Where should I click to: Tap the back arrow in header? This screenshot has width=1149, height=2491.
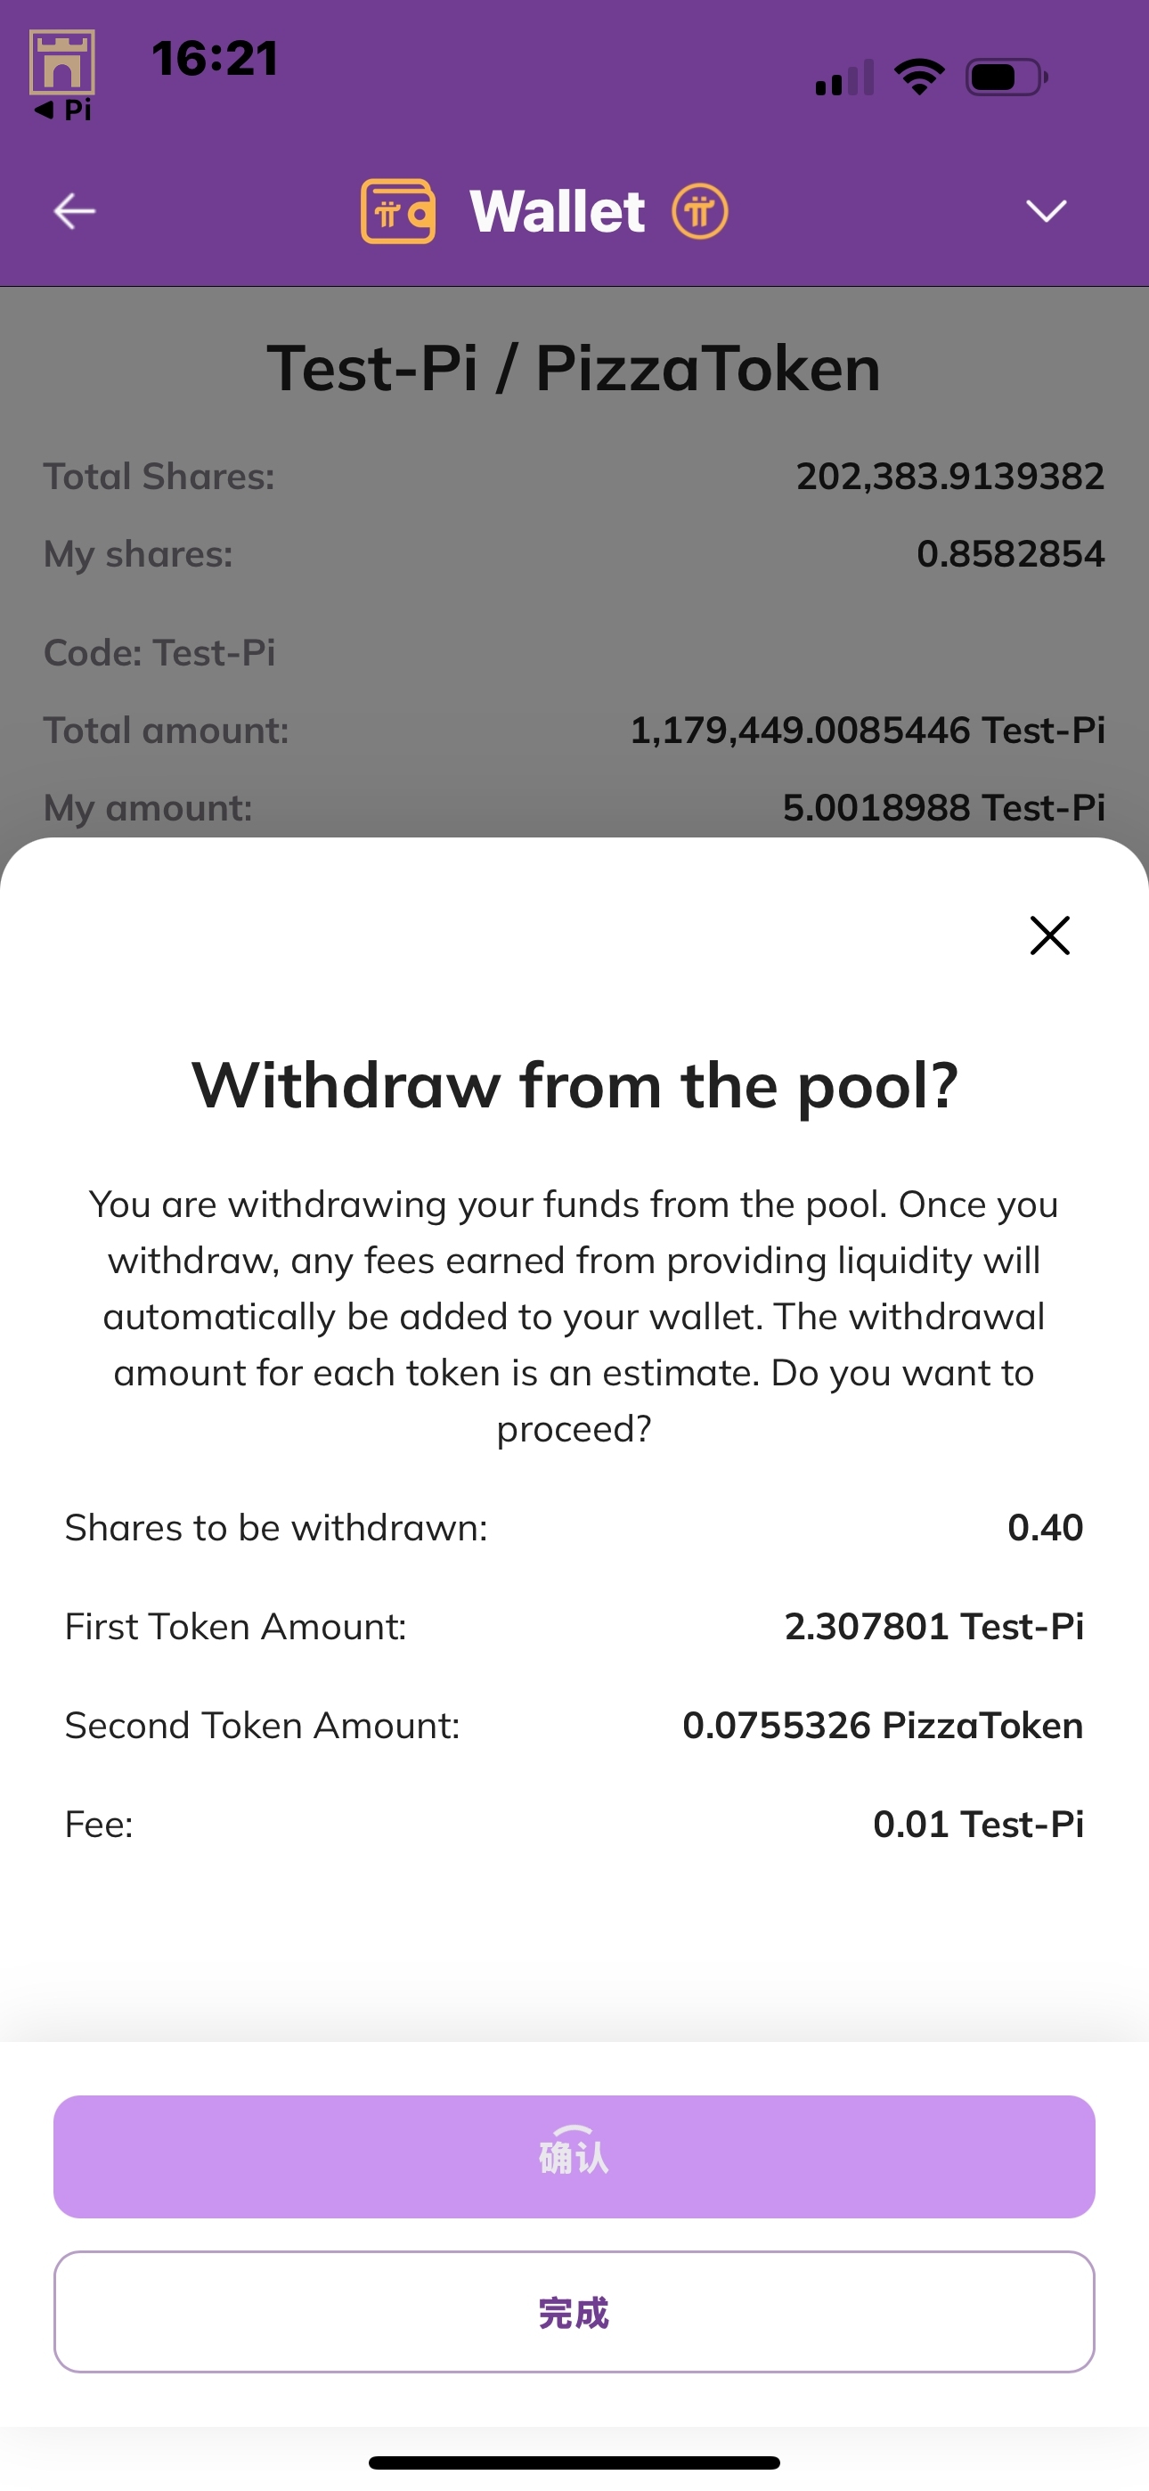(75, 211)
